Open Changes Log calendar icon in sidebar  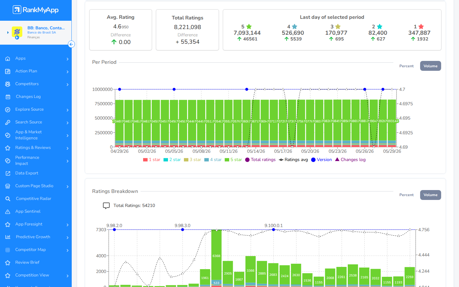click(x=8, y=97)
